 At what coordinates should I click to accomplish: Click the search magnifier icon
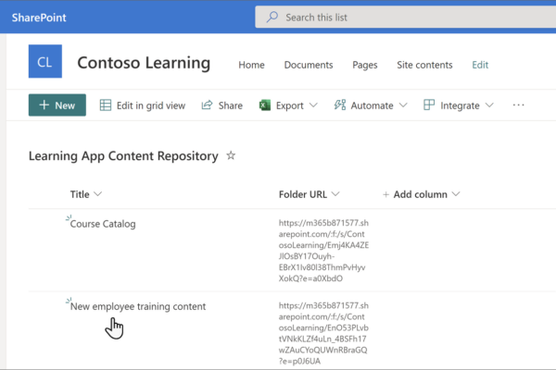[272, 17]
